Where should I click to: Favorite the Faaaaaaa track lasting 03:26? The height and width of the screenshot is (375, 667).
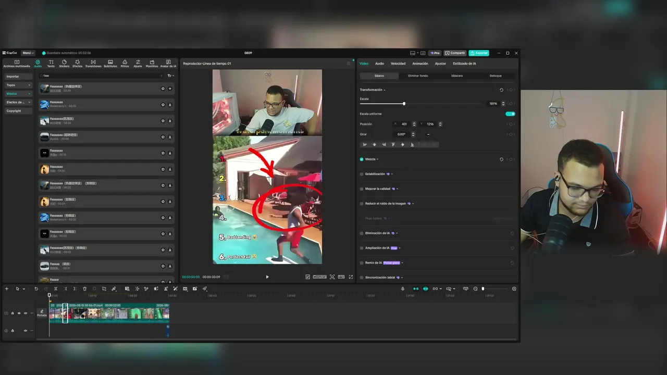click(163, 121)
